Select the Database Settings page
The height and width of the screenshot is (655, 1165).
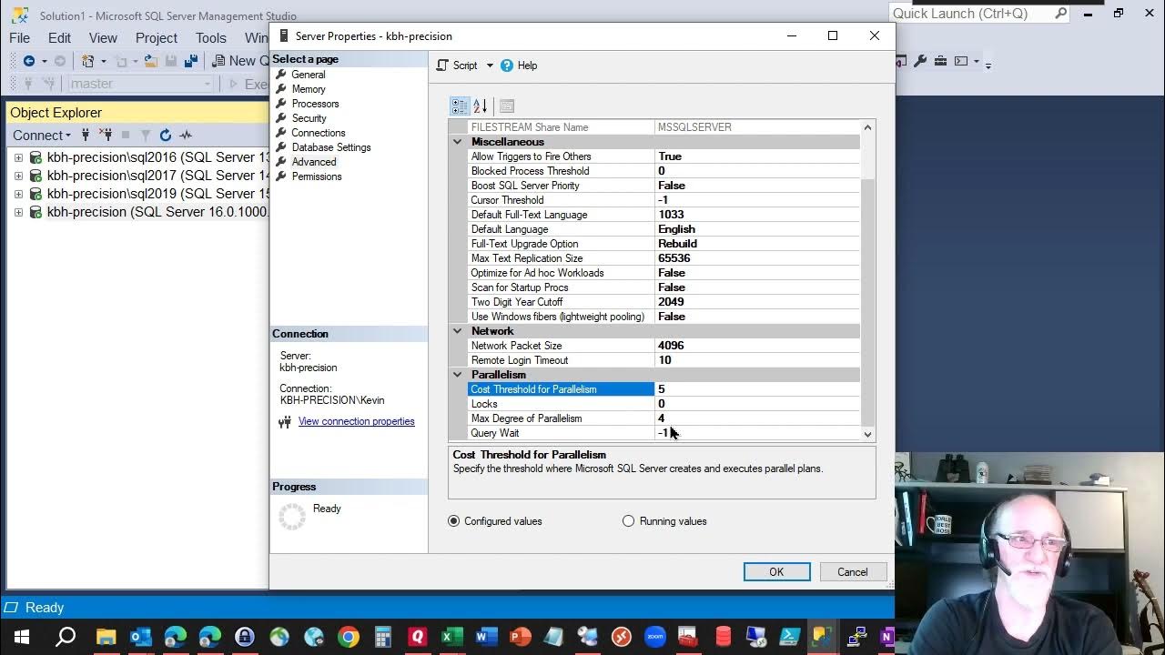coord(330,147)
